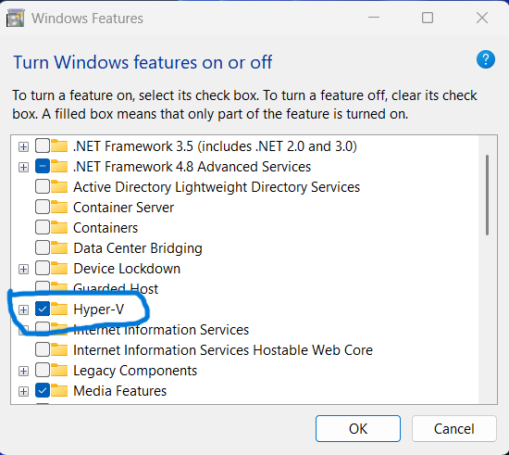Open the help question mark icon
Viewport: 509px width, 455px height.
point(486,59)
